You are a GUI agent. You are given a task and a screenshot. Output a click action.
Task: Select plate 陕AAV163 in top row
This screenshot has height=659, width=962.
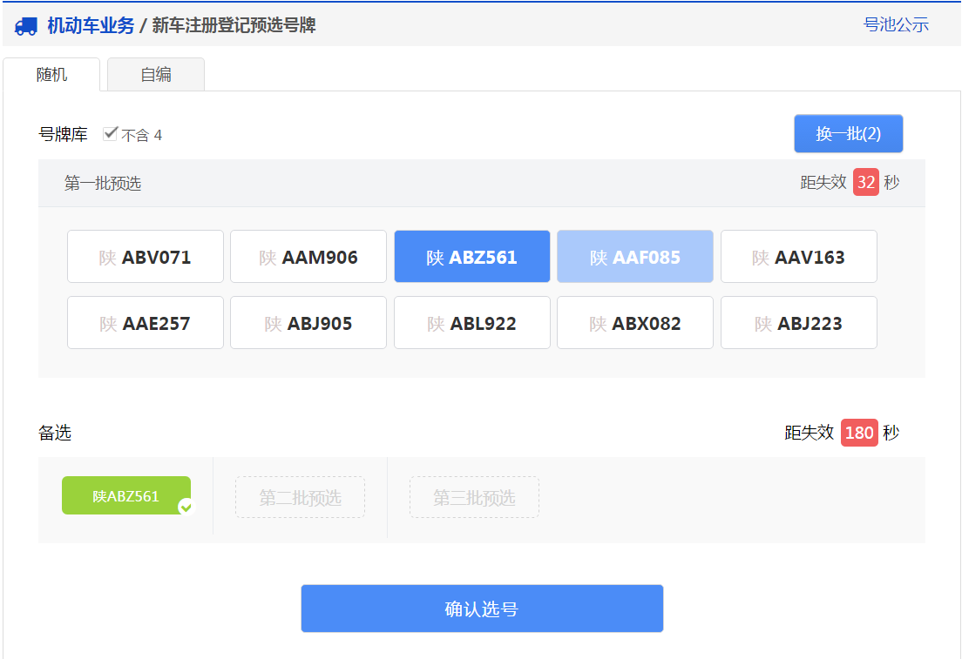798,256
